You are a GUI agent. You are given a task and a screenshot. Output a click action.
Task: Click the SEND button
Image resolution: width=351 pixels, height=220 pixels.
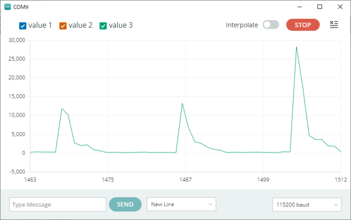pos(125,204)
